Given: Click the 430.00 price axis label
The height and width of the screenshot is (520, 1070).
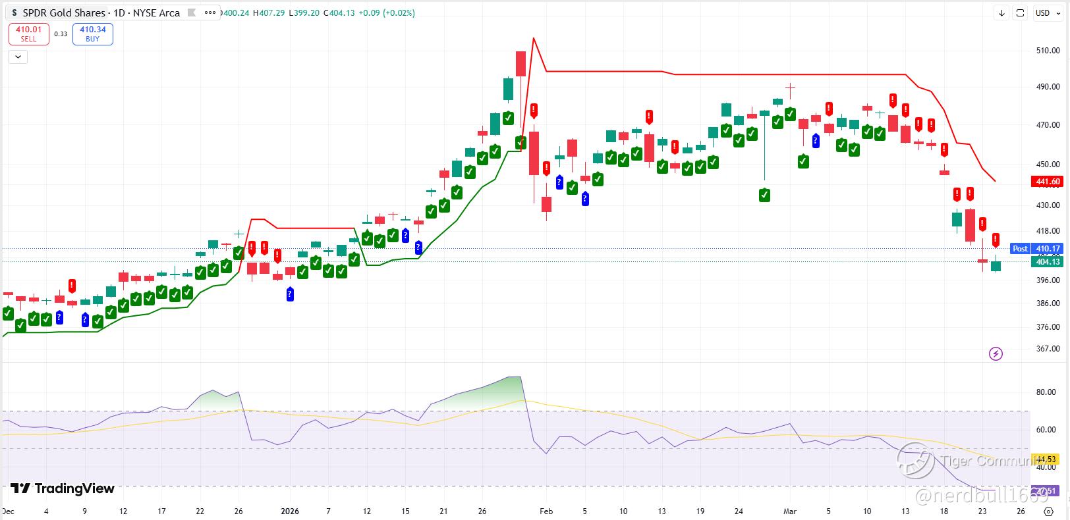Looking at the screenshot, I should click(x=1048, y=205).
